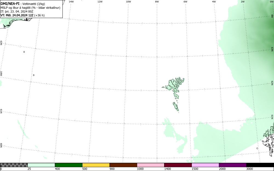Click the legend value 1000
This screenshot has height=171, width=274.
[x=140, y=169]
